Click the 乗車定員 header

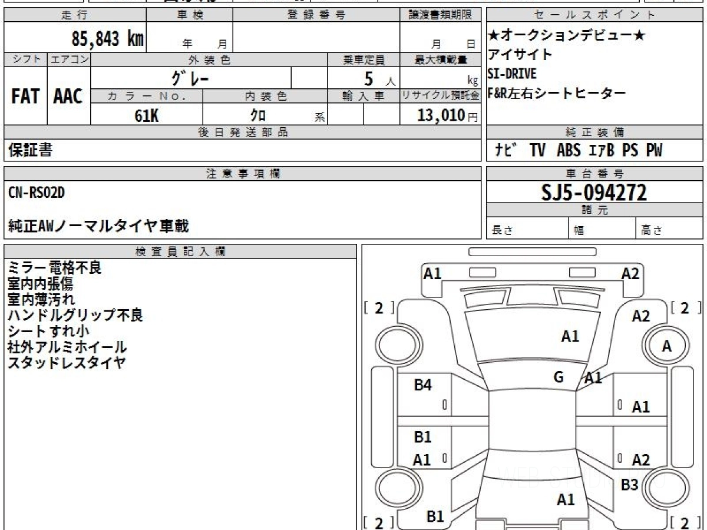[x=364, y=59]
